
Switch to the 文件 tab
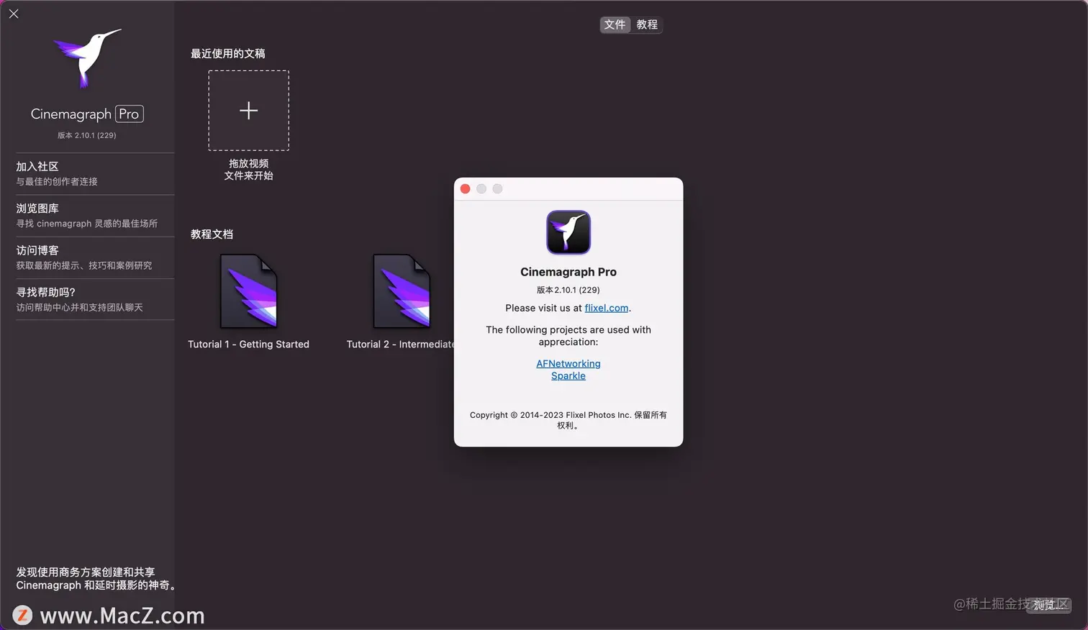point(615,24)
